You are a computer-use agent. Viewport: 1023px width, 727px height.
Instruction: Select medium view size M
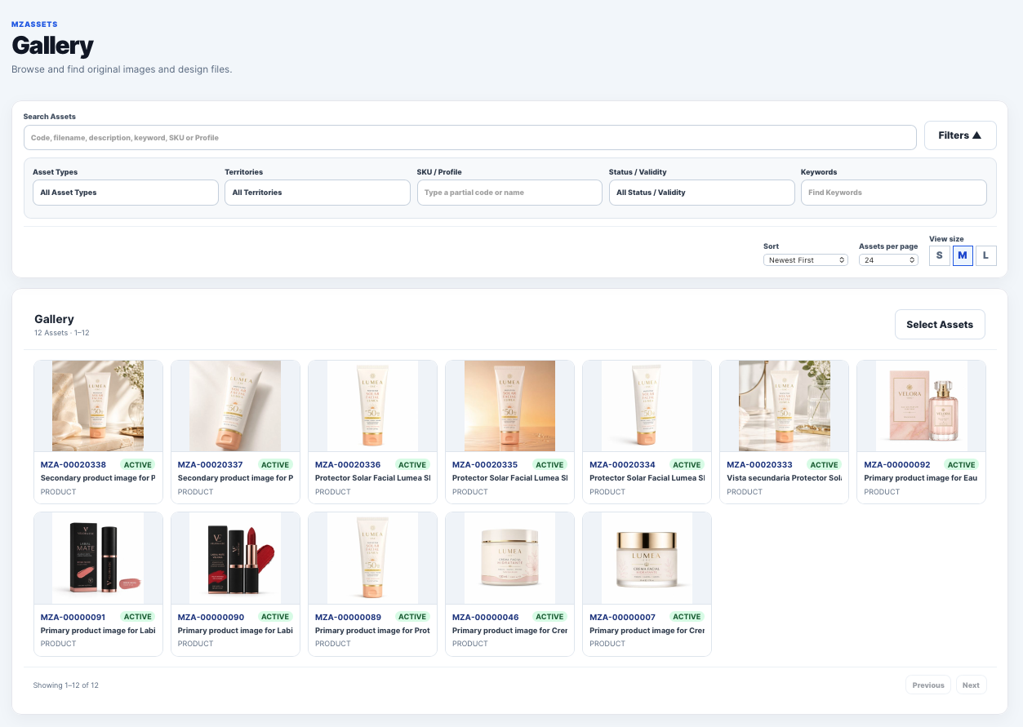(x=963, y=255)
